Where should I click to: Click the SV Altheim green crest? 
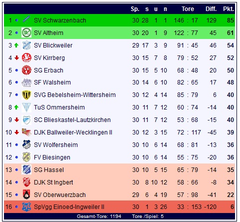coord(26,32)
